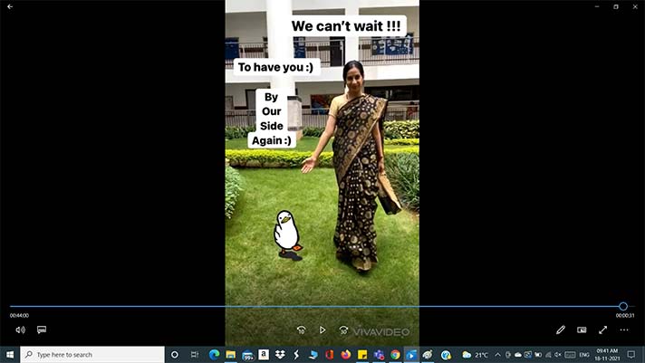
Task: Launch Microsoft Edge from the taskbar
Action: pyautogui.click(x=215, y=355)
